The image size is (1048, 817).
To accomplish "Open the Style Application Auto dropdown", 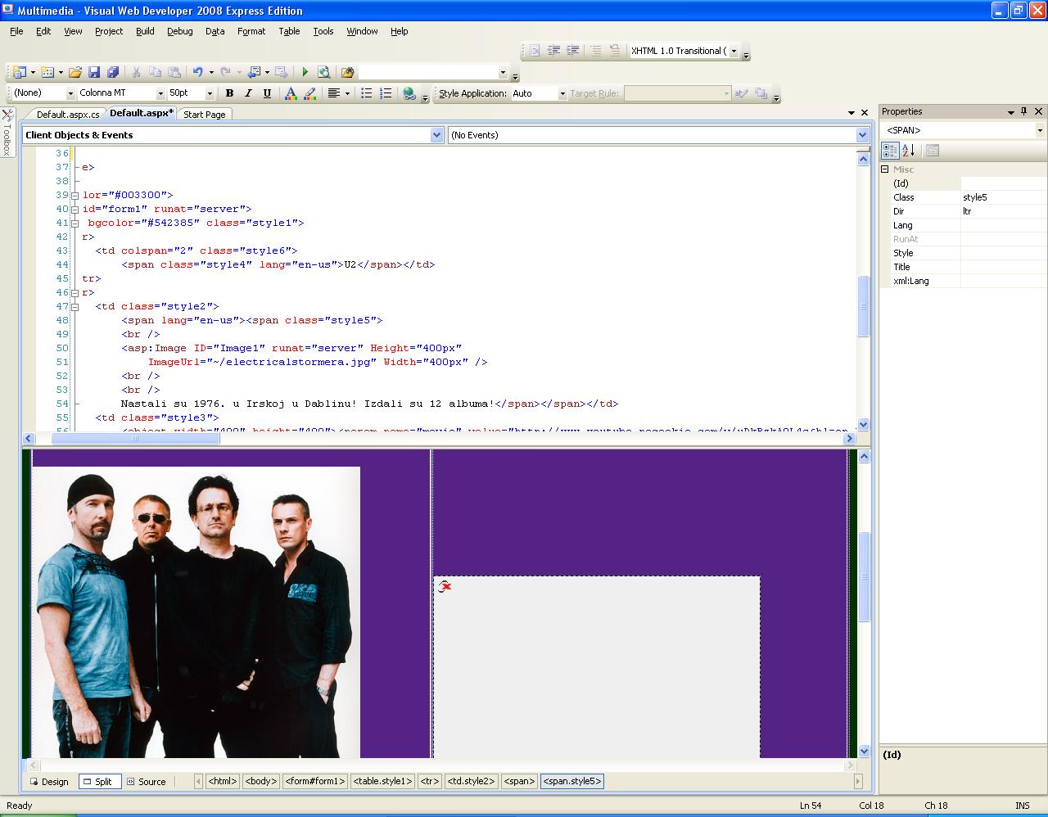I will 562,93.
